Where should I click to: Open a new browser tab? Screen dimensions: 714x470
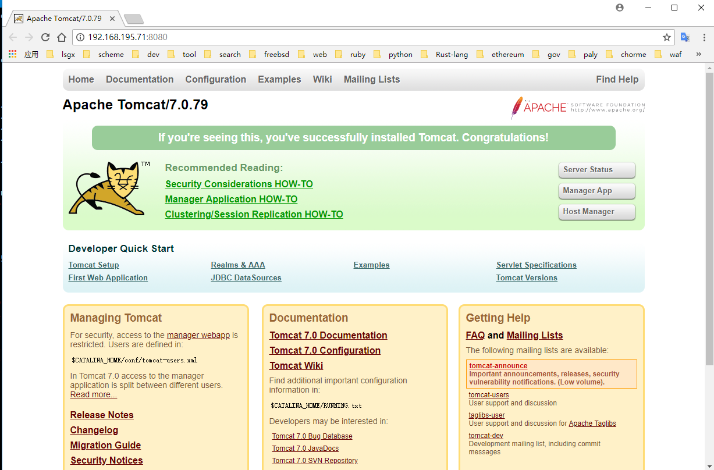click(133, 19)
